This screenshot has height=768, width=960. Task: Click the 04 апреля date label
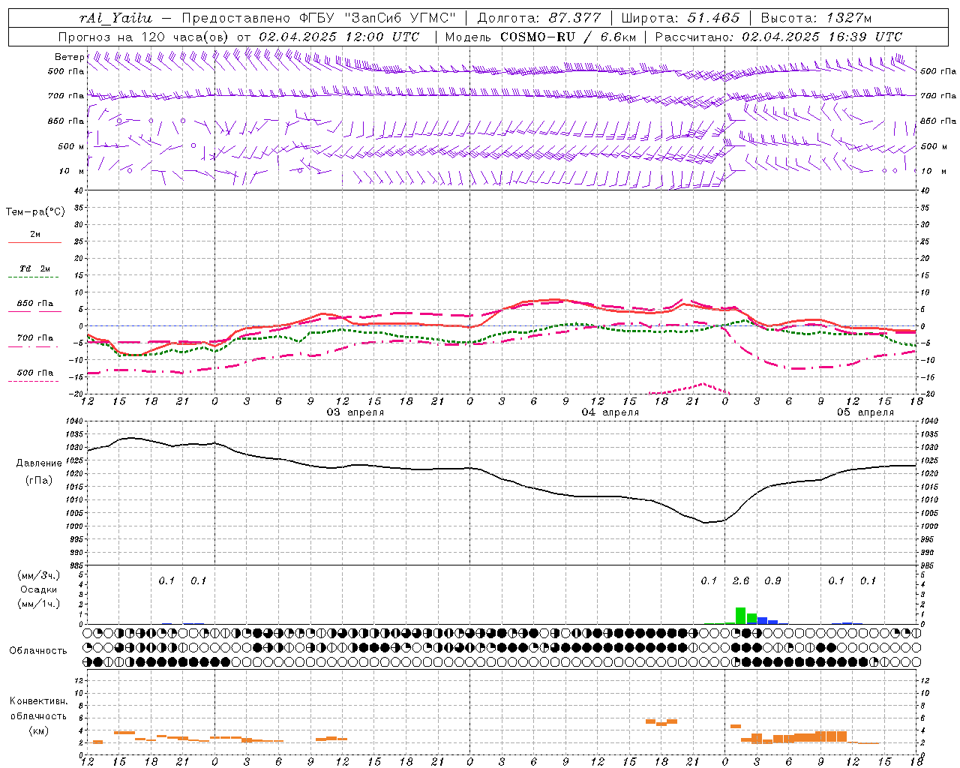coord(610,412)
